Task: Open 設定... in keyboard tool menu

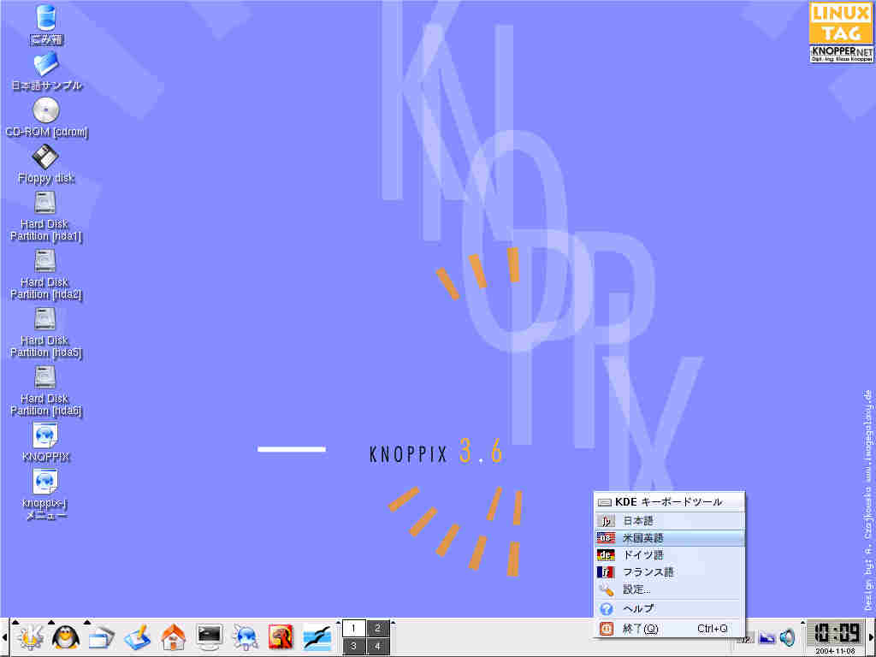Action: pyautogui.click(x=669, y=589)
